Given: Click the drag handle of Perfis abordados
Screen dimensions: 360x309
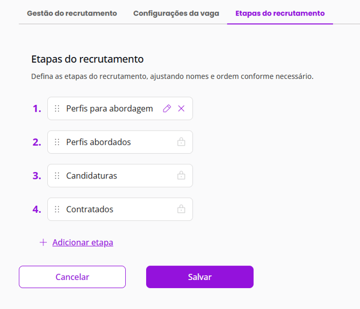Looking at the screenshot, I should (57, 142).
